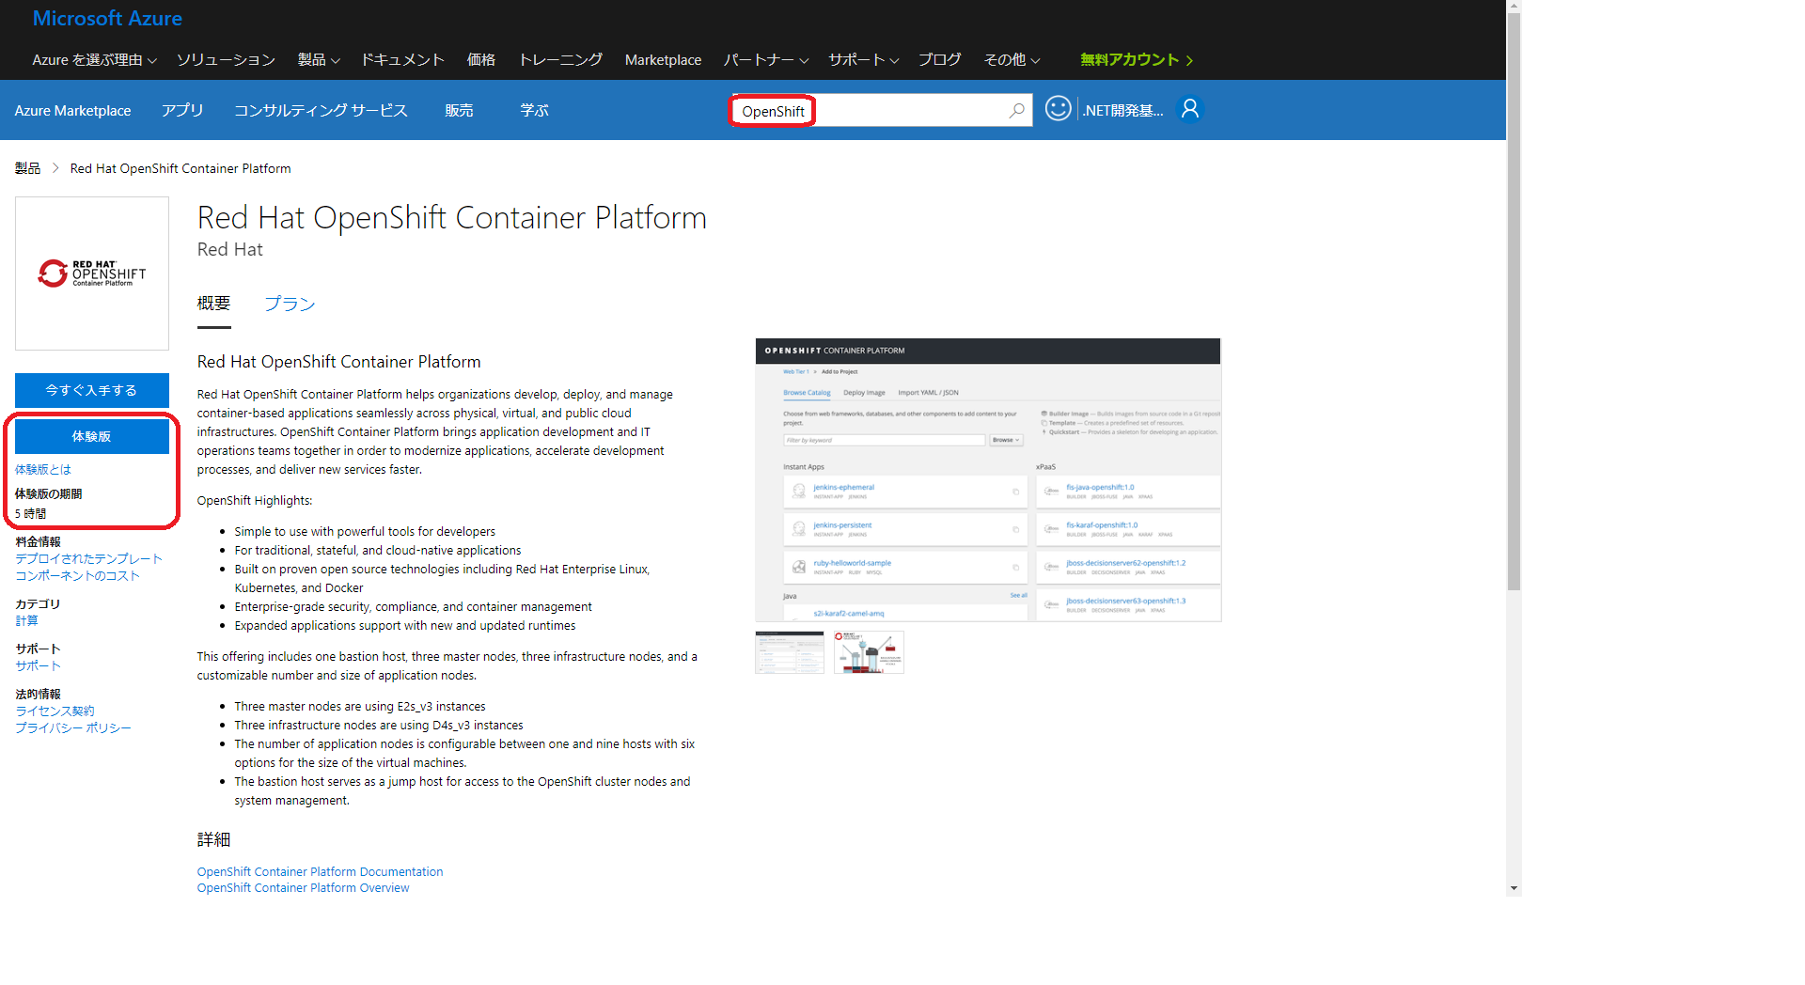Expand the その他 menu
The image size is (1805, 985).
[1012, 60]
